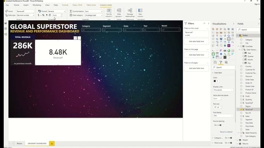Select the GRADIENT DASHBOARD page tab
Screen dimensions: 264x148
coord(37,143)
